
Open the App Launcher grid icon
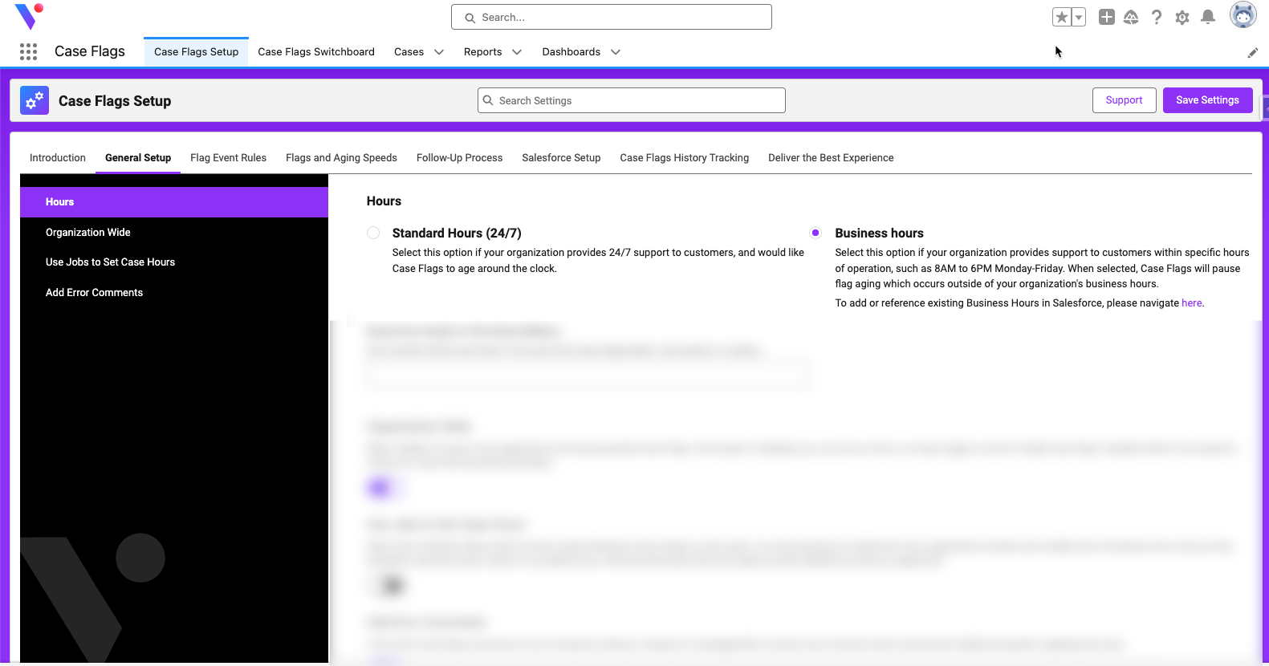pos(29,52)
